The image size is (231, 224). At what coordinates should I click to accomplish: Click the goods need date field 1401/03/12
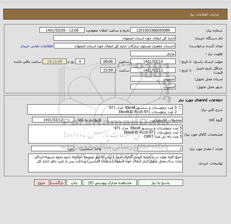pos(53,120)
